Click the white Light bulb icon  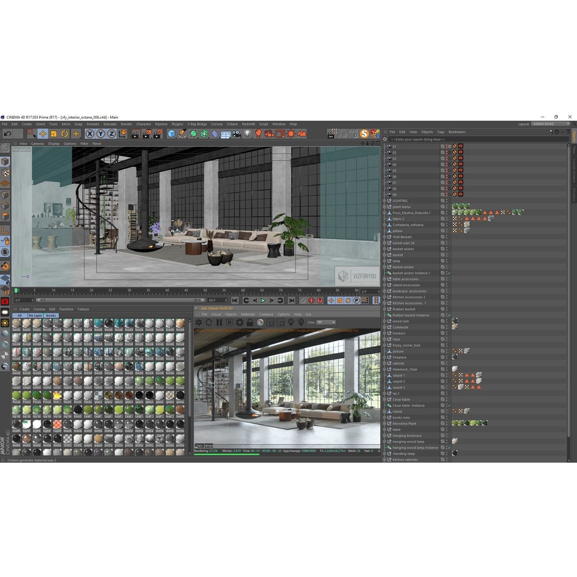pos(248,134)
